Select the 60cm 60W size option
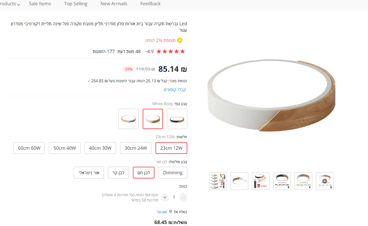The width and height of the screenshot is (368, 226). coord(29,148)
